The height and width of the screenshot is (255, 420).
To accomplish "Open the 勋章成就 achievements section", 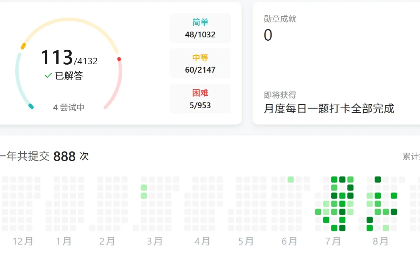I will coord(280,19).
